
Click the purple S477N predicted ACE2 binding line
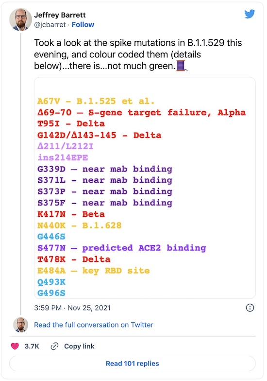click(x=121, y=248)
